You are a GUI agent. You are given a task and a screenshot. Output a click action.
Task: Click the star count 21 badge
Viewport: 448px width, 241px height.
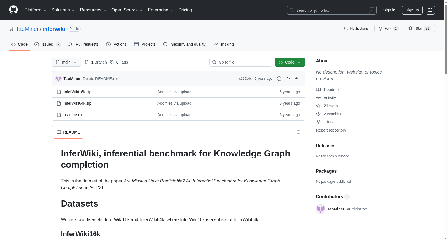(x=427, y=29)
